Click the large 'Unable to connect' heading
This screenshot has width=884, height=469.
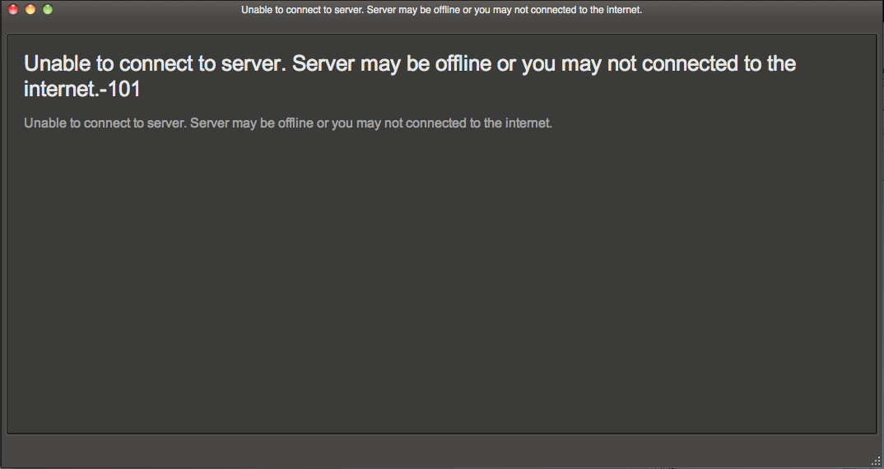pos(410,76)
